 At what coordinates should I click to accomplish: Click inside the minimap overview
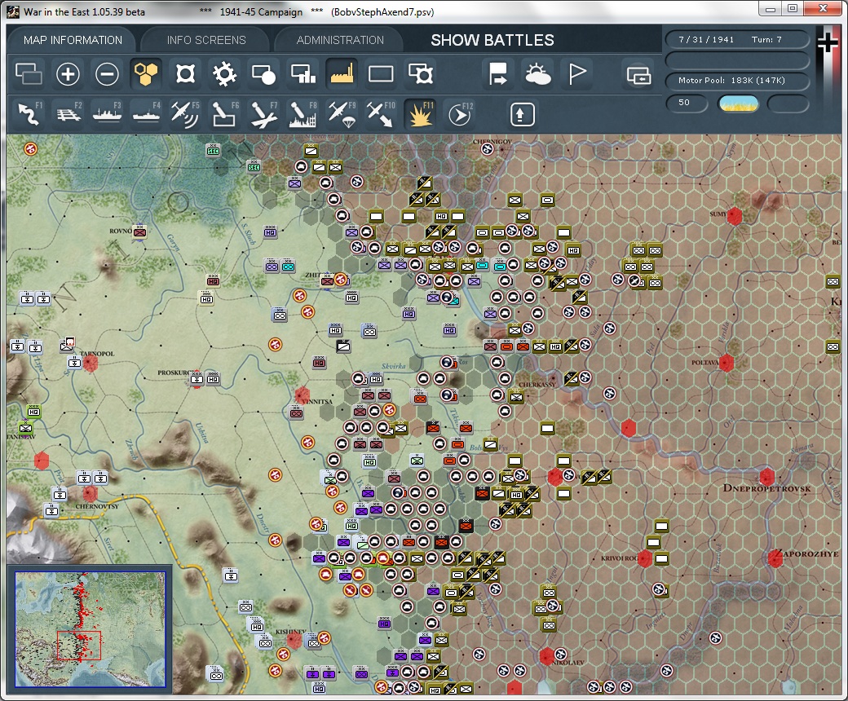pyautogui.click(x=90, y=629)
